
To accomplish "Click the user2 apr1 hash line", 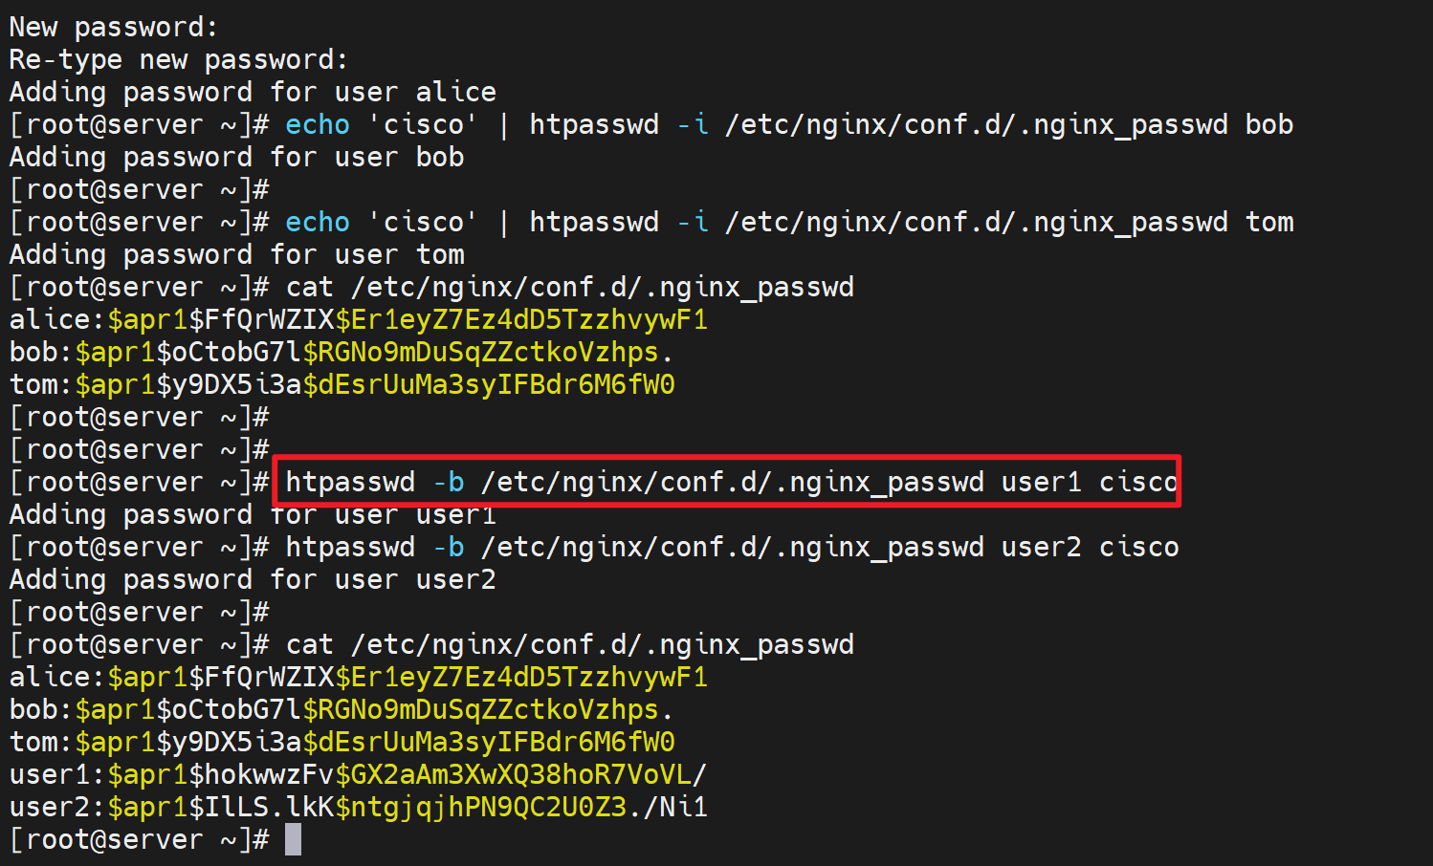I will [358, 807].
